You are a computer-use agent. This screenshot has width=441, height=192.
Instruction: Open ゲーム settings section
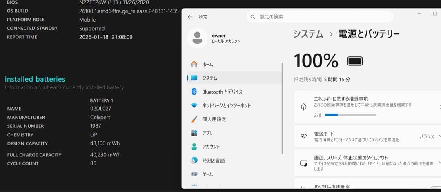pos(207,174)
